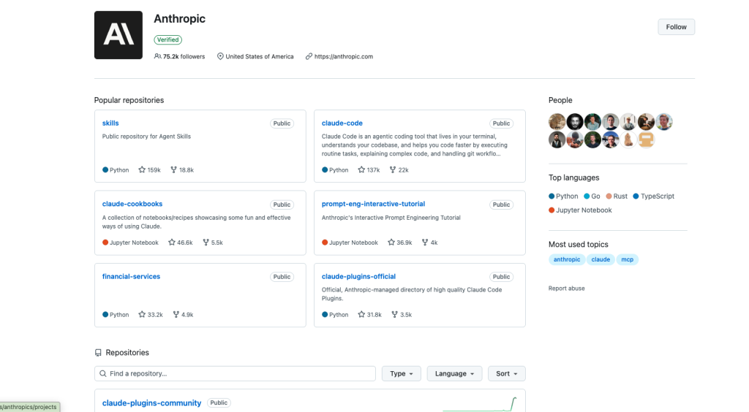The image size is (749, 412).
Task: Click the first member avatar under People
Action: (557, 122)
